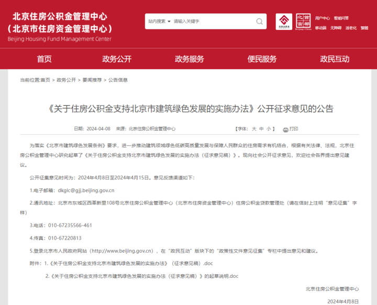Go to 政务公开 in the breadcrumb
377x305 pixels.
66,80
